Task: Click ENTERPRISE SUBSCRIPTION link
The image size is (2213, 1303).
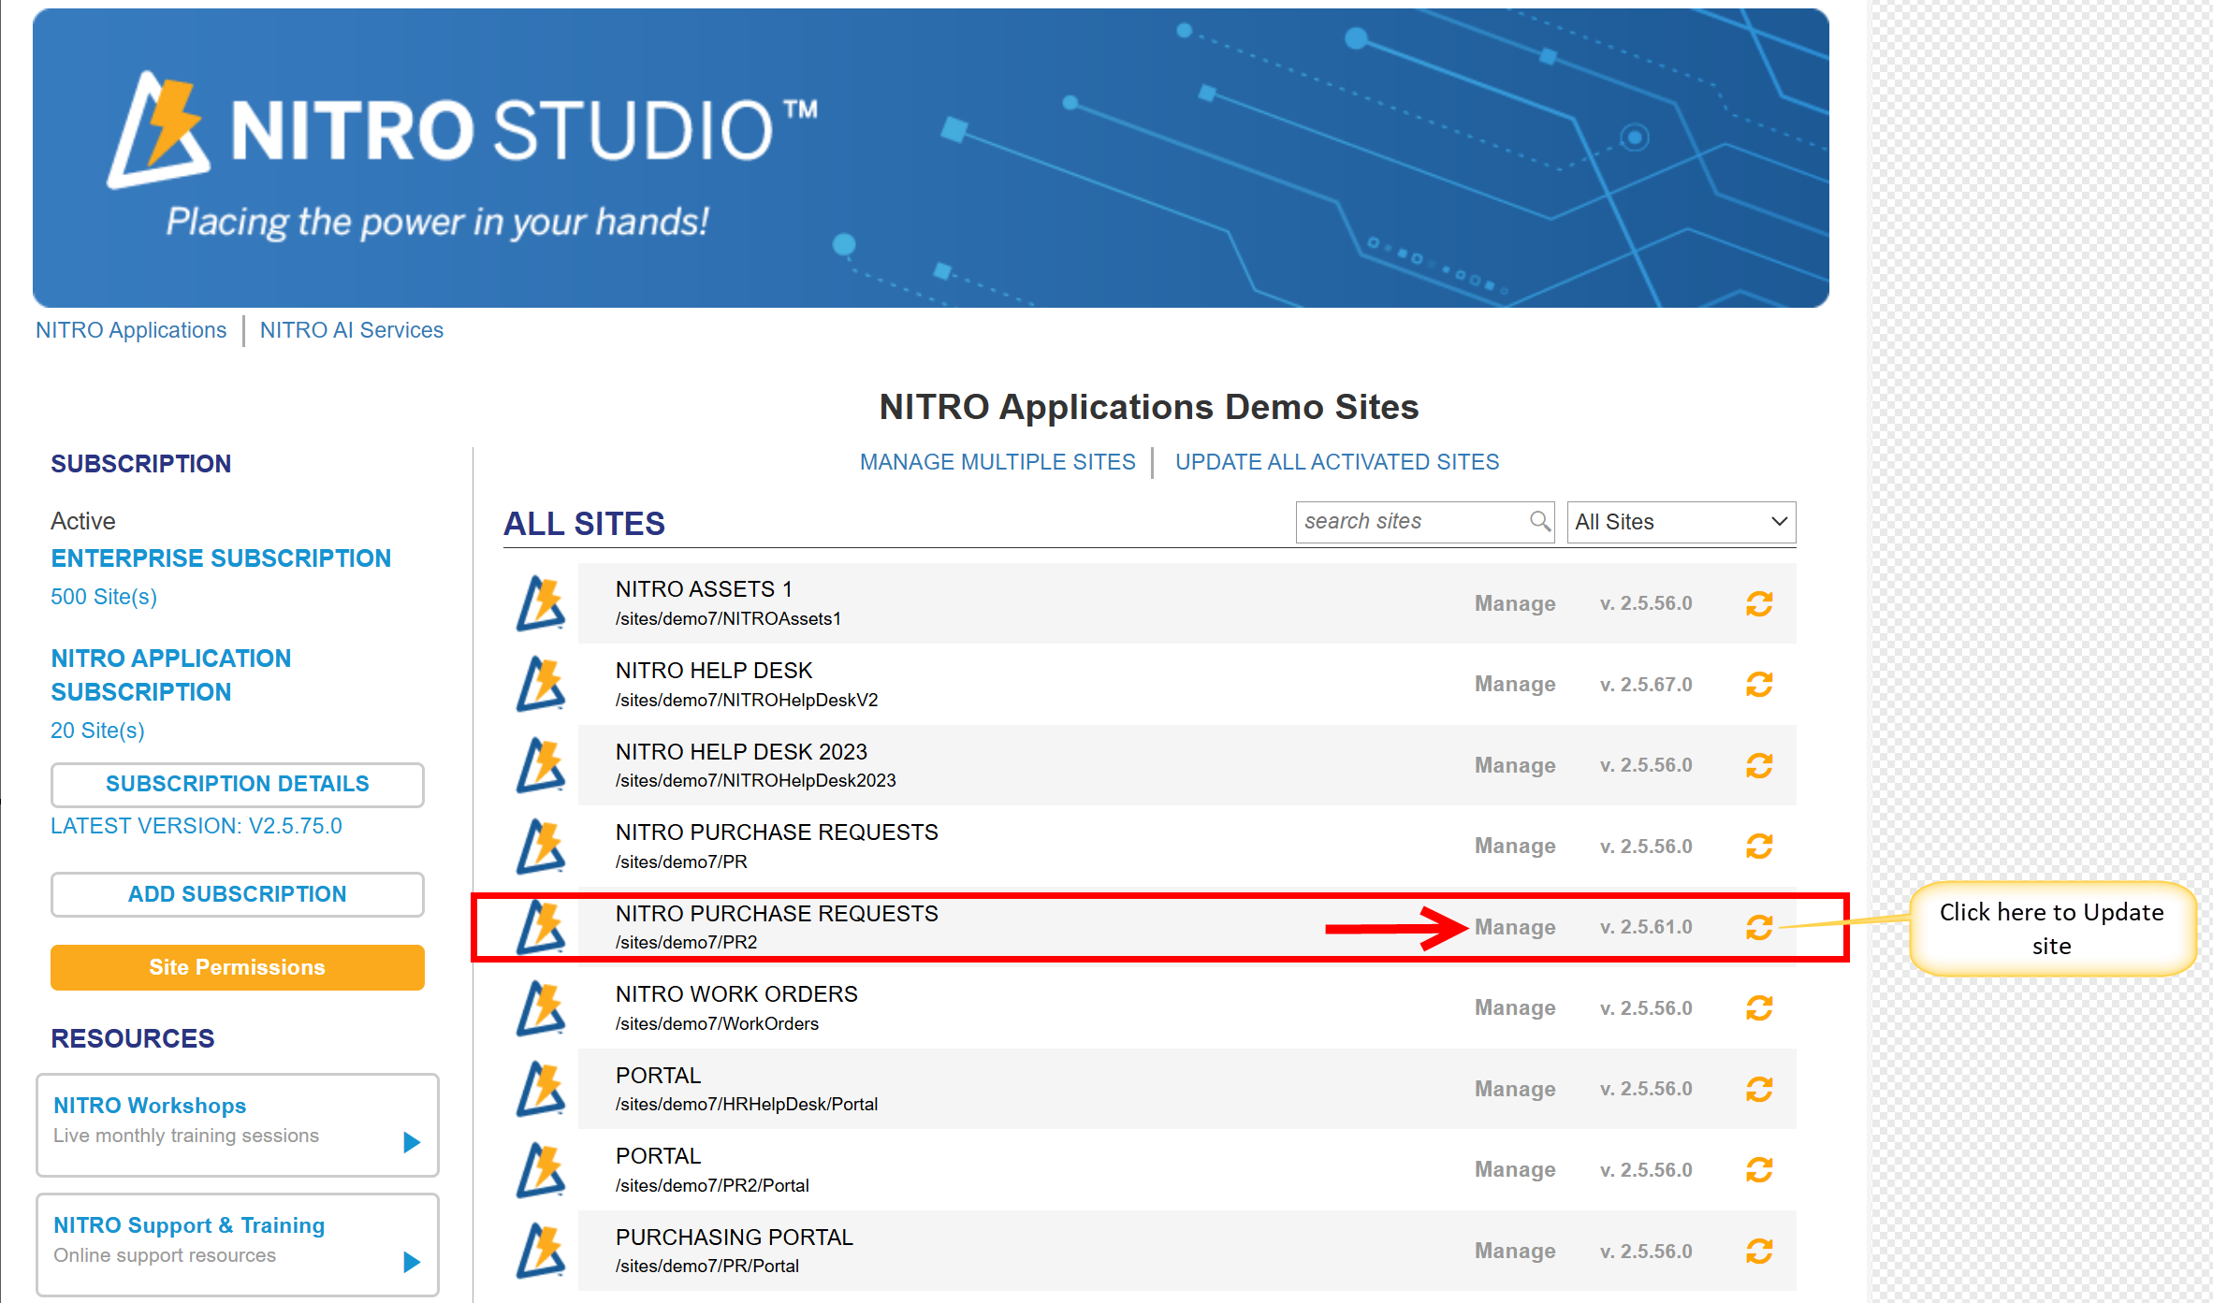Action: 221,558
